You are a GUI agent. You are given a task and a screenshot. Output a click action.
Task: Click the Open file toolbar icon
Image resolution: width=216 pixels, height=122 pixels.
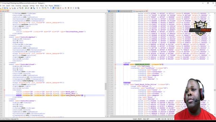(x=2, y=8)
